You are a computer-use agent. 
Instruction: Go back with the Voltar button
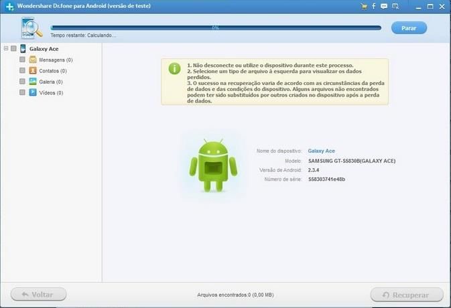pos(39,295)
